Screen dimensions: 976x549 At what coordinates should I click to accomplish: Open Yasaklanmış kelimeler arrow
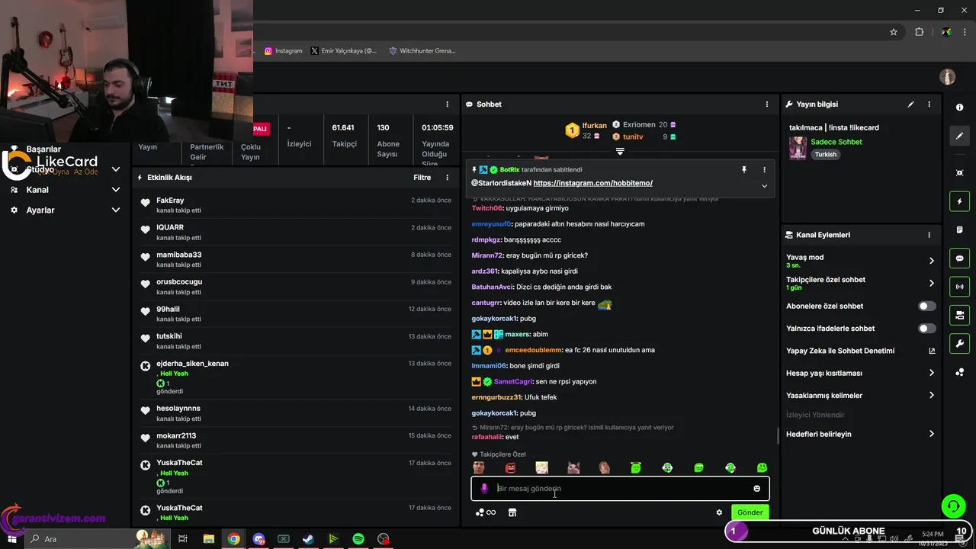[x=931, y=395]
